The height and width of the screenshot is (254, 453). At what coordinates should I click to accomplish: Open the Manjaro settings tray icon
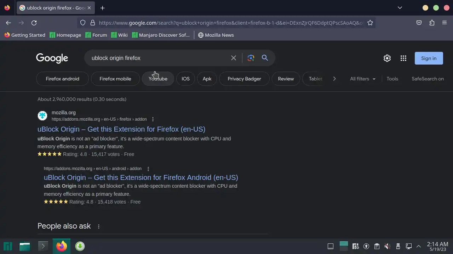356,246
